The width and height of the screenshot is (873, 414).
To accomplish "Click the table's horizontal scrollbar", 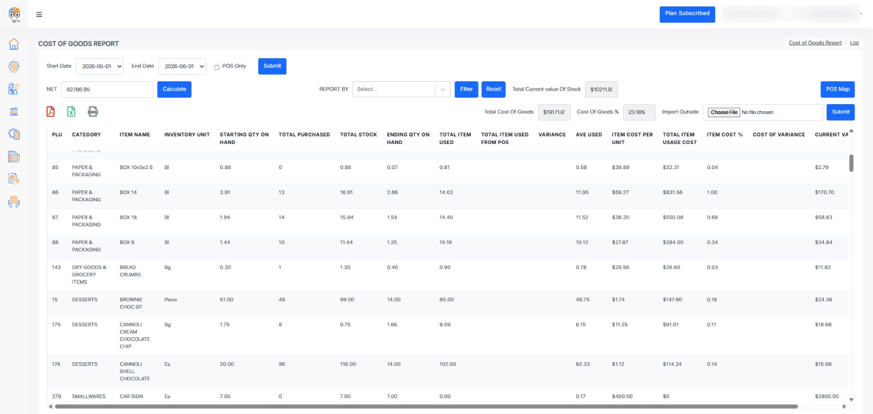I will coord(426,406).
